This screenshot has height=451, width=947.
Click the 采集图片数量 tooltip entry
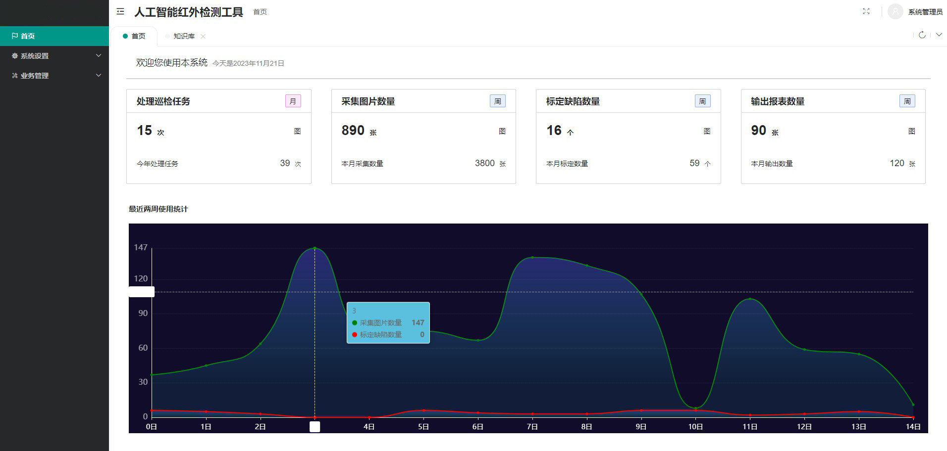(x=388, y=323)
